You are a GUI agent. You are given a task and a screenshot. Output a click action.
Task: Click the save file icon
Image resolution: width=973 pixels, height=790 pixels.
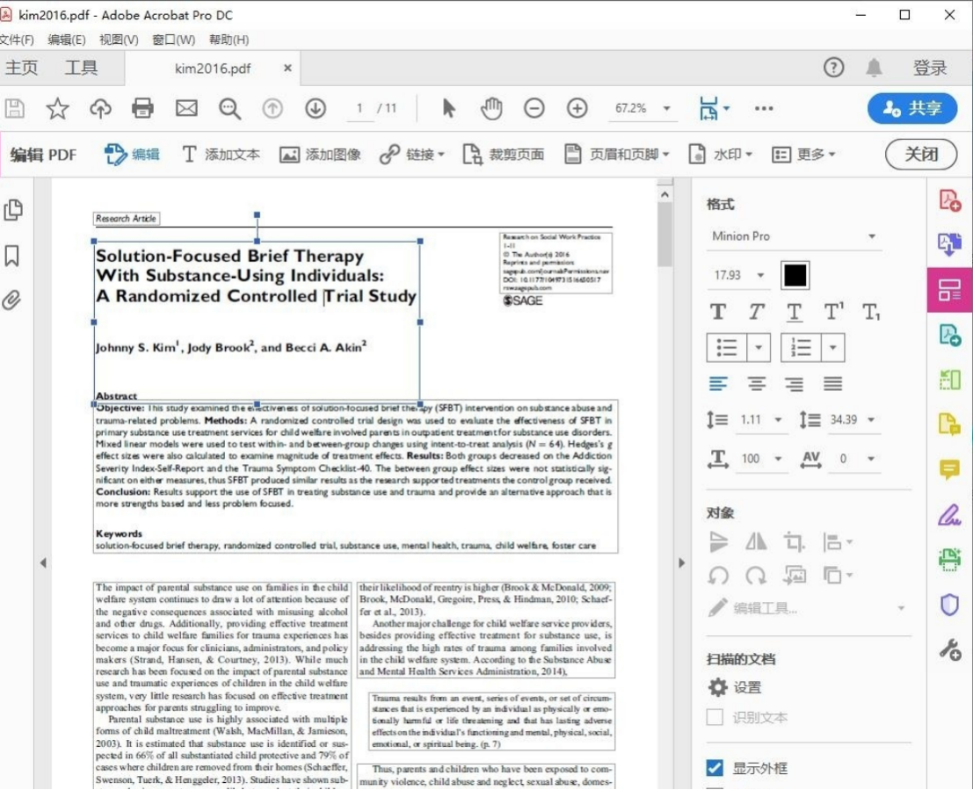tap(15, 109)
